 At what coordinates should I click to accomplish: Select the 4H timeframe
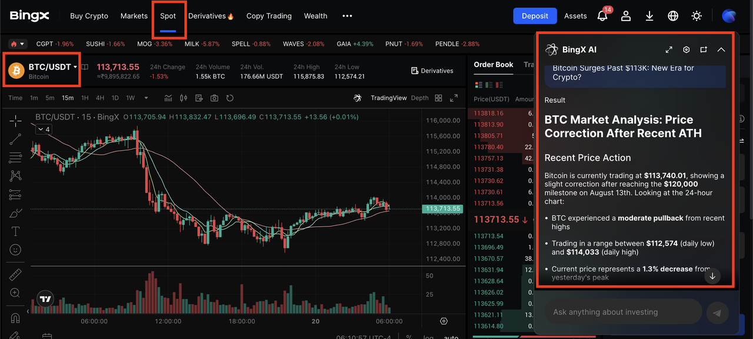(100, 98)
